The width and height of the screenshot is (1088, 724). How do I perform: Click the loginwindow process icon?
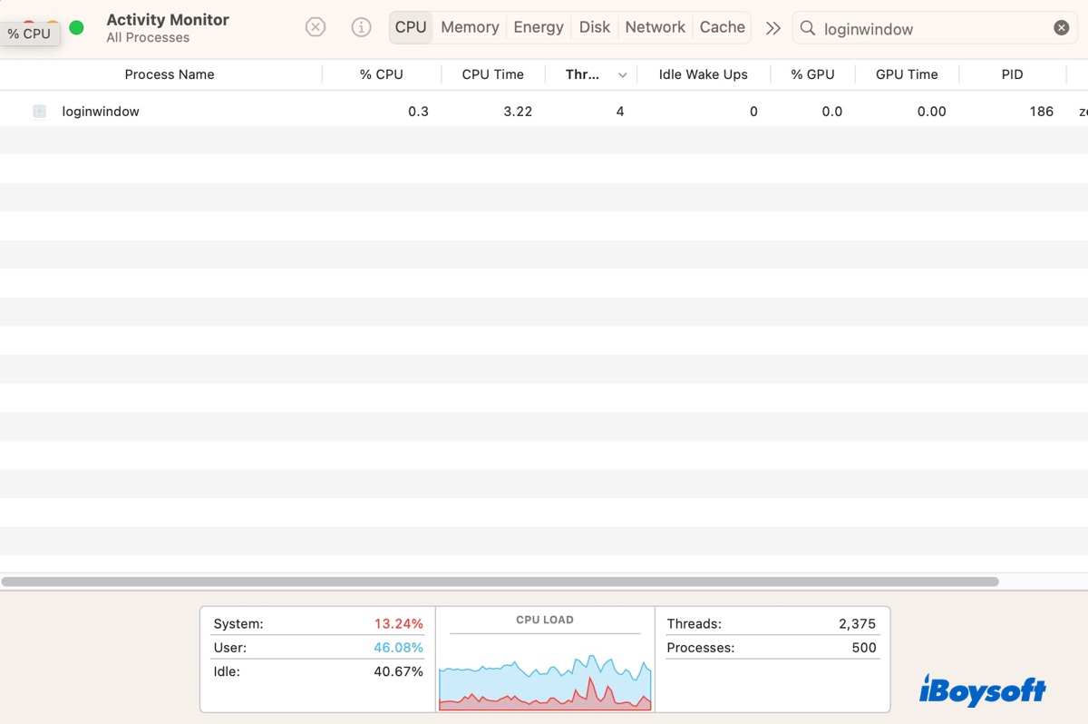click(39, 112)
